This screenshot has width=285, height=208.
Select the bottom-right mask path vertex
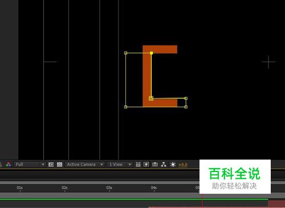pos(186,107)
